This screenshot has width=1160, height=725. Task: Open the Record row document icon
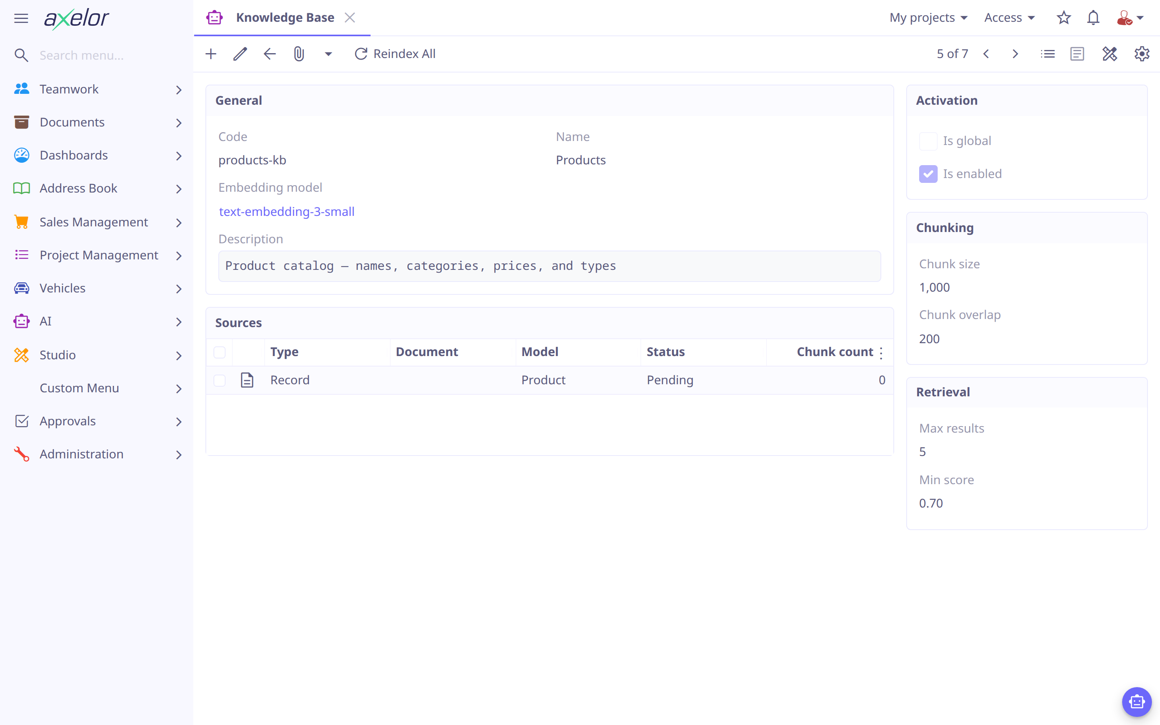(x=247, y=380)
